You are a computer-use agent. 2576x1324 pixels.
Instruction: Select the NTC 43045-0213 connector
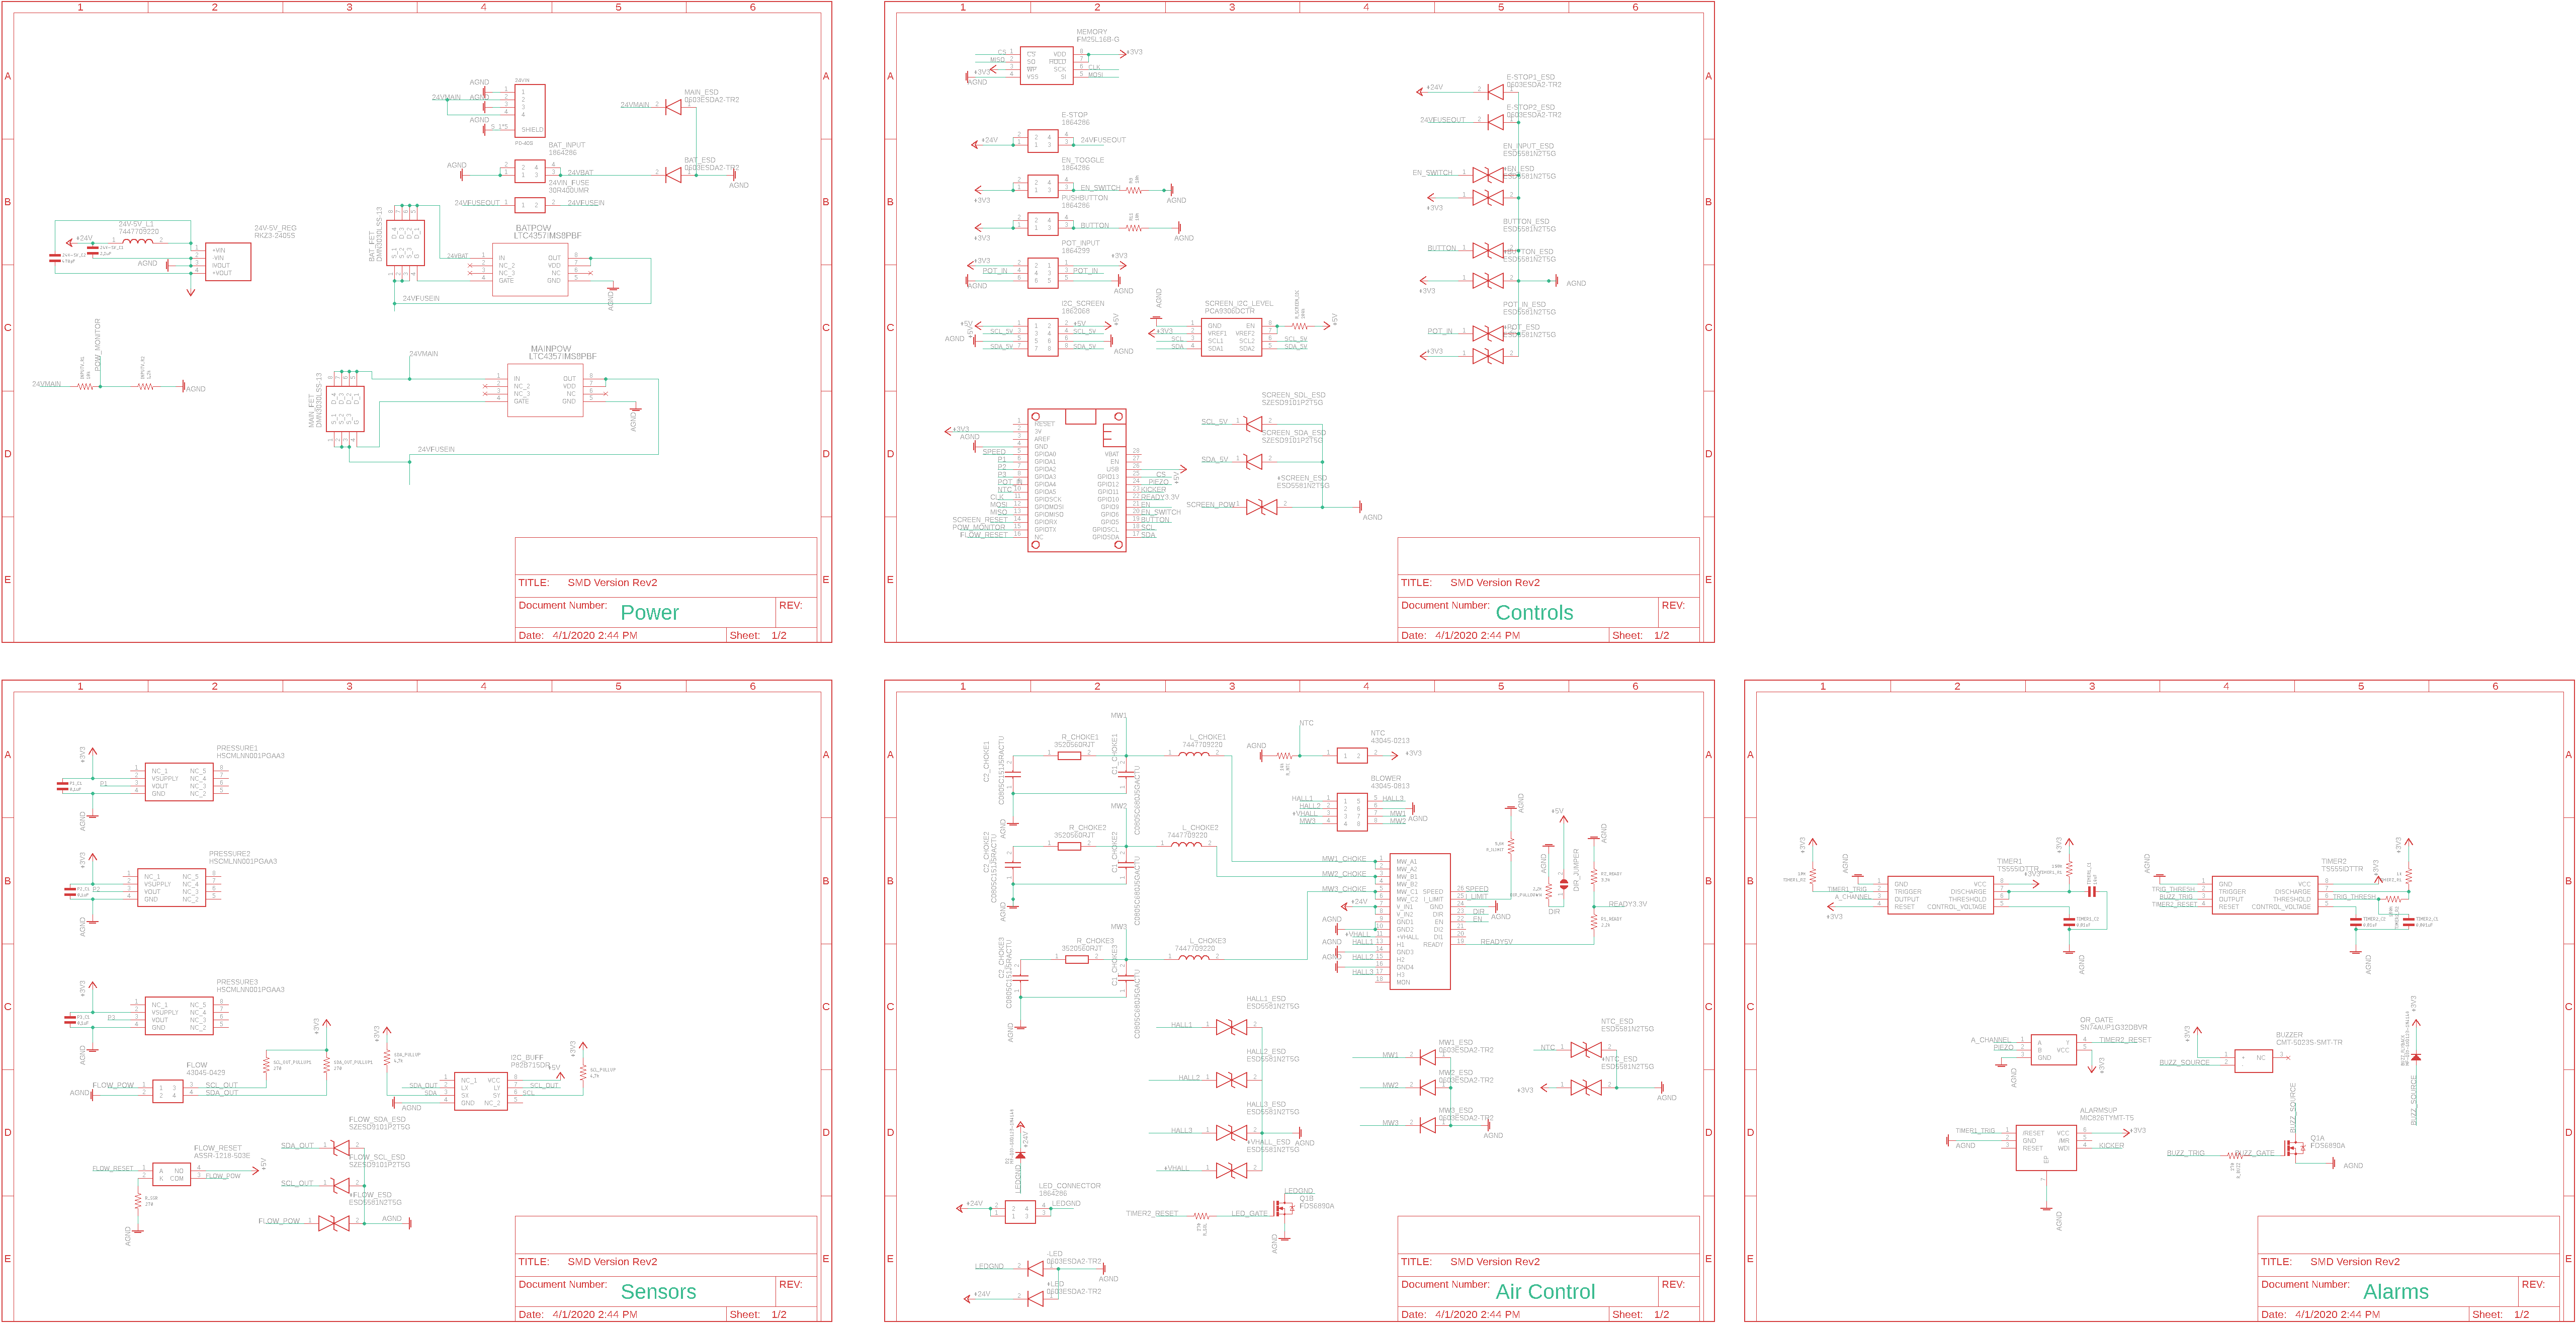[x=1352, y=755]
